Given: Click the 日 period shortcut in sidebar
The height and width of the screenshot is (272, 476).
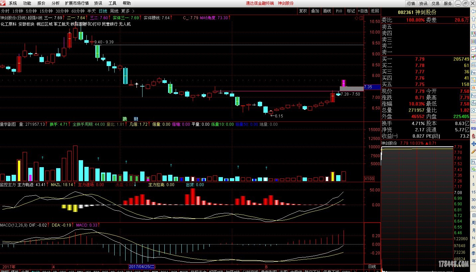Looking at the screenshot, I should tap(473, 215).
